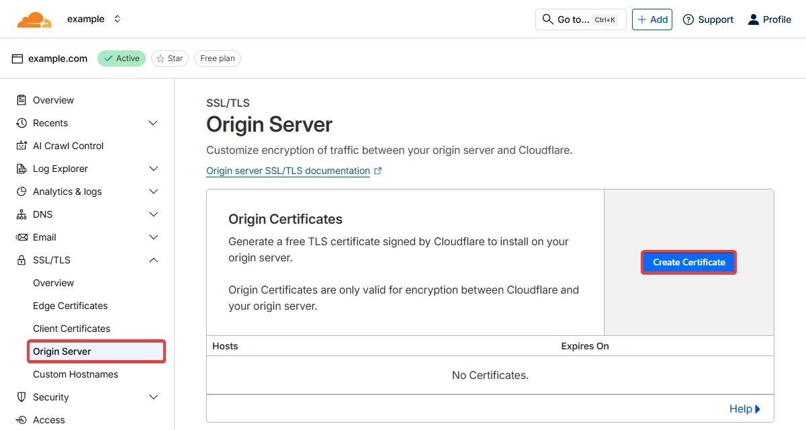Click the Support link text
This screenshot has width=806, height=430.
(715, 19)
